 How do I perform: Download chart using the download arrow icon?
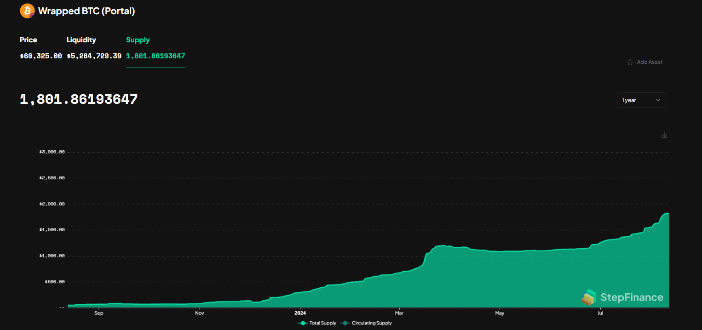tap(664, 135)
